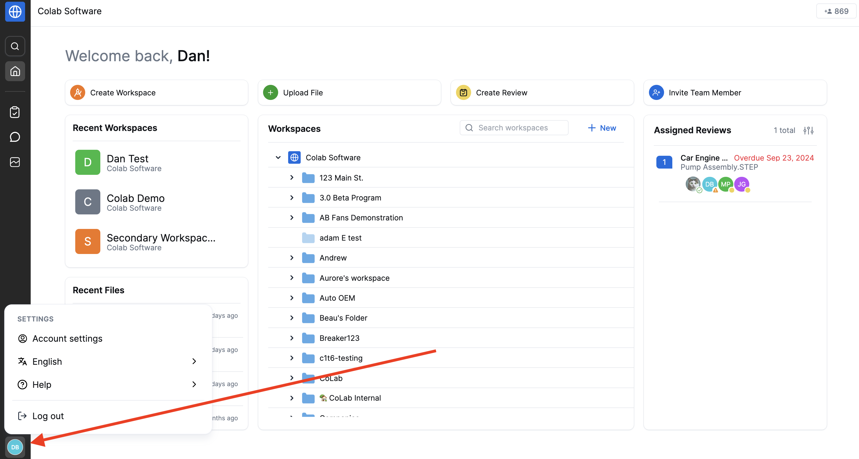
Task: Open the image gallery icon in sidebar
Action: click(x=15, y=162)
